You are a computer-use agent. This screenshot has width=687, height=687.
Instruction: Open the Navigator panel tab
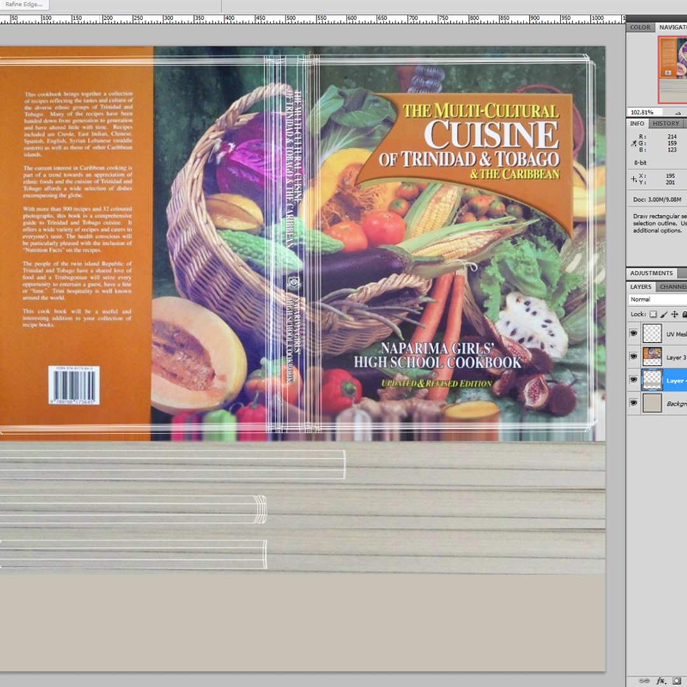[x=672, y=27]
